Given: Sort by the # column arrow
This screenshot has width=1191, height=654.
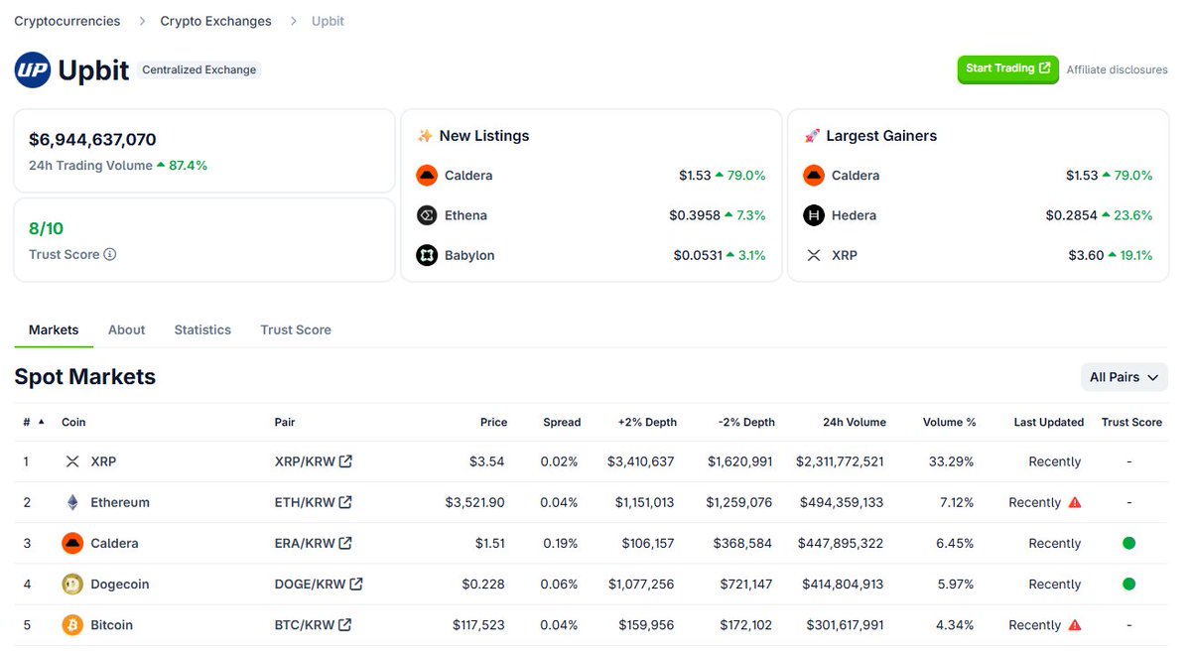Looking at the screenshot, I should (x=42, y=422).
